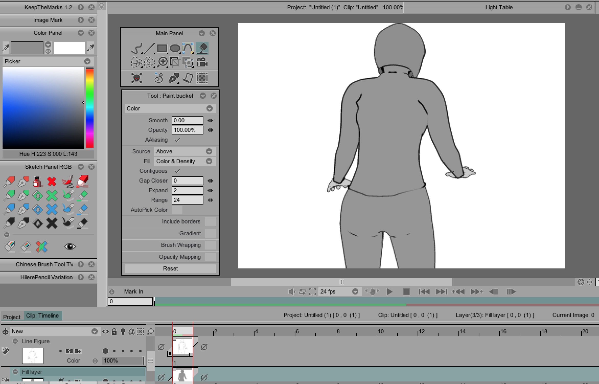Toggle AutoPick Color box
This screenshot has height=384, width=599.
(177, 210)
